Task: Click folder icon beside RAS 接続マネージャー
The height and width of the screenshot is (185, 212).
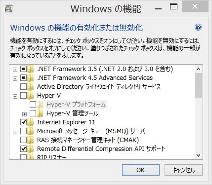Action: point(31,140)
